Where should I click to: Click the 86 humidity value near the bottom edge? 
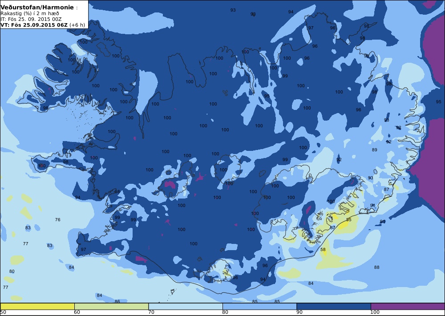click(117, 301)
